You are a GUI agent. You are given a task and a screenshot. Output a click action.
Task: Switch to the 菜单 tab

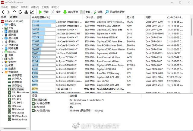coord(3,17)
